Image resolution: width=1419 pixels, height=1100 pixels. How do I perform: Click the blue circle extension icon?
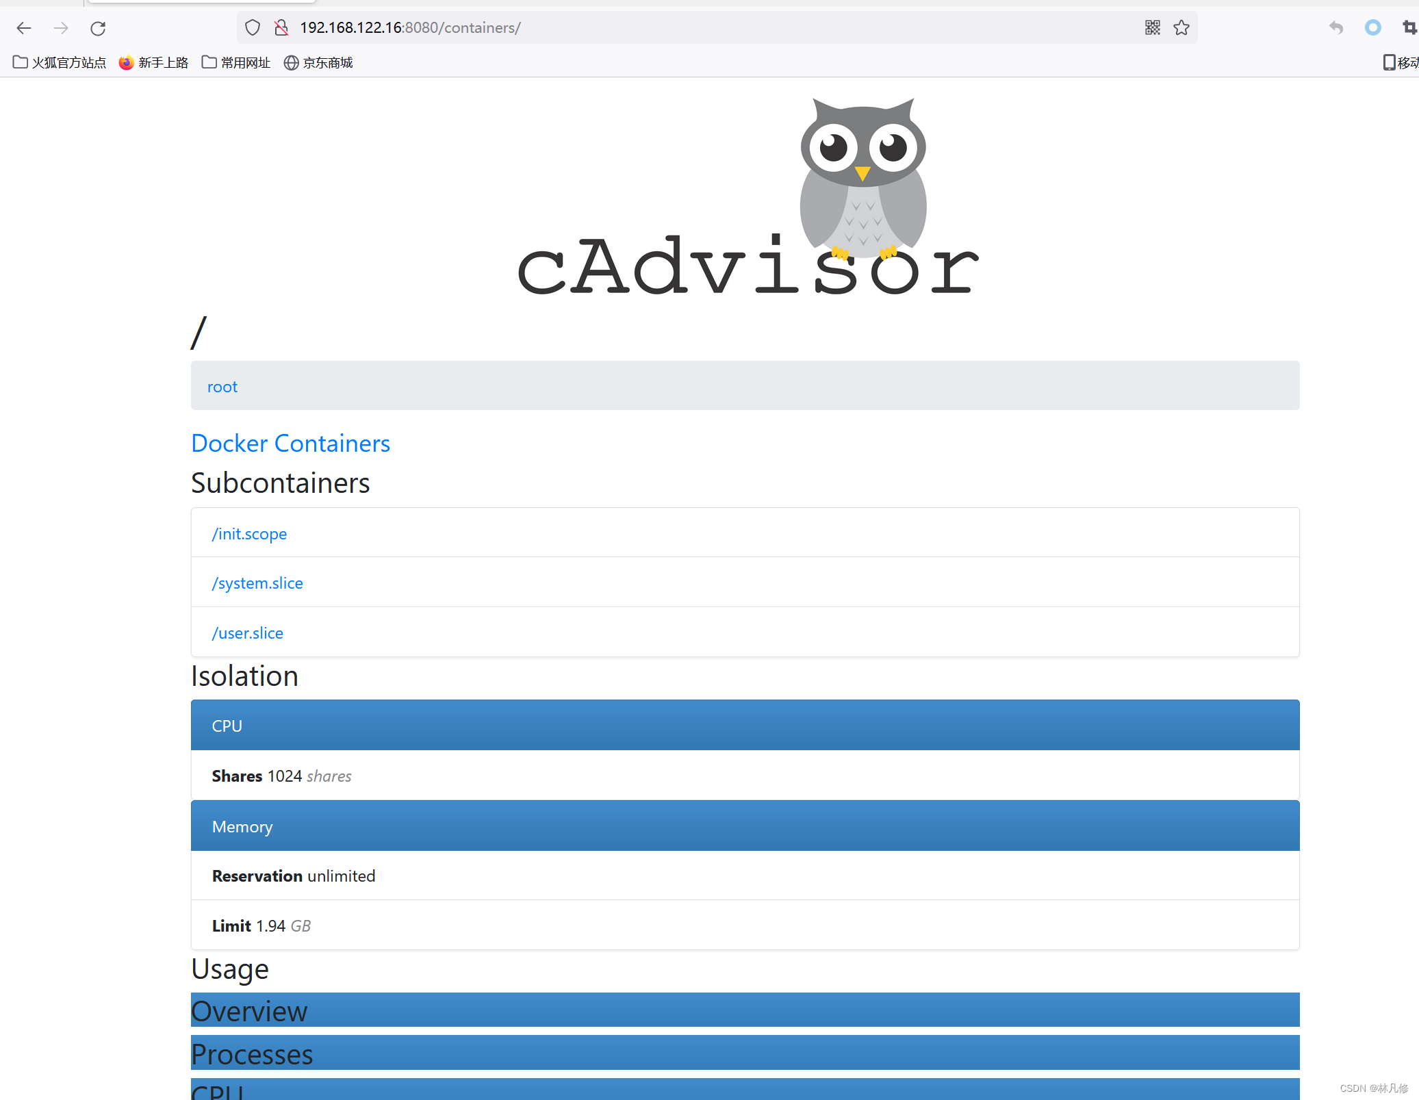tap(1372, 28)
